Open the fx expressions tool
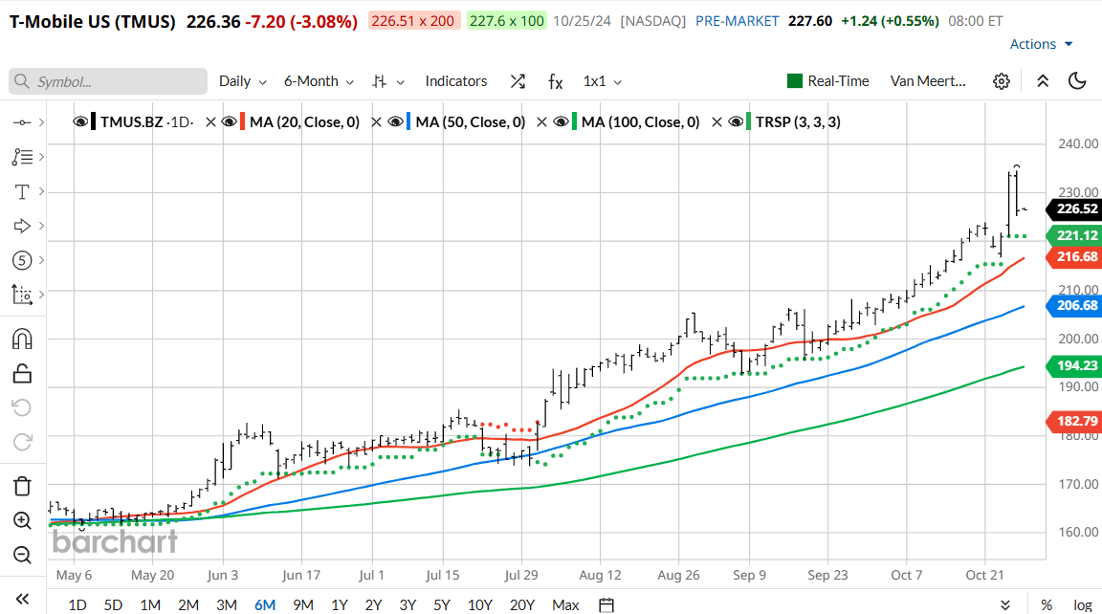This screenshot has height=614, width=1102. pos(555,81)
